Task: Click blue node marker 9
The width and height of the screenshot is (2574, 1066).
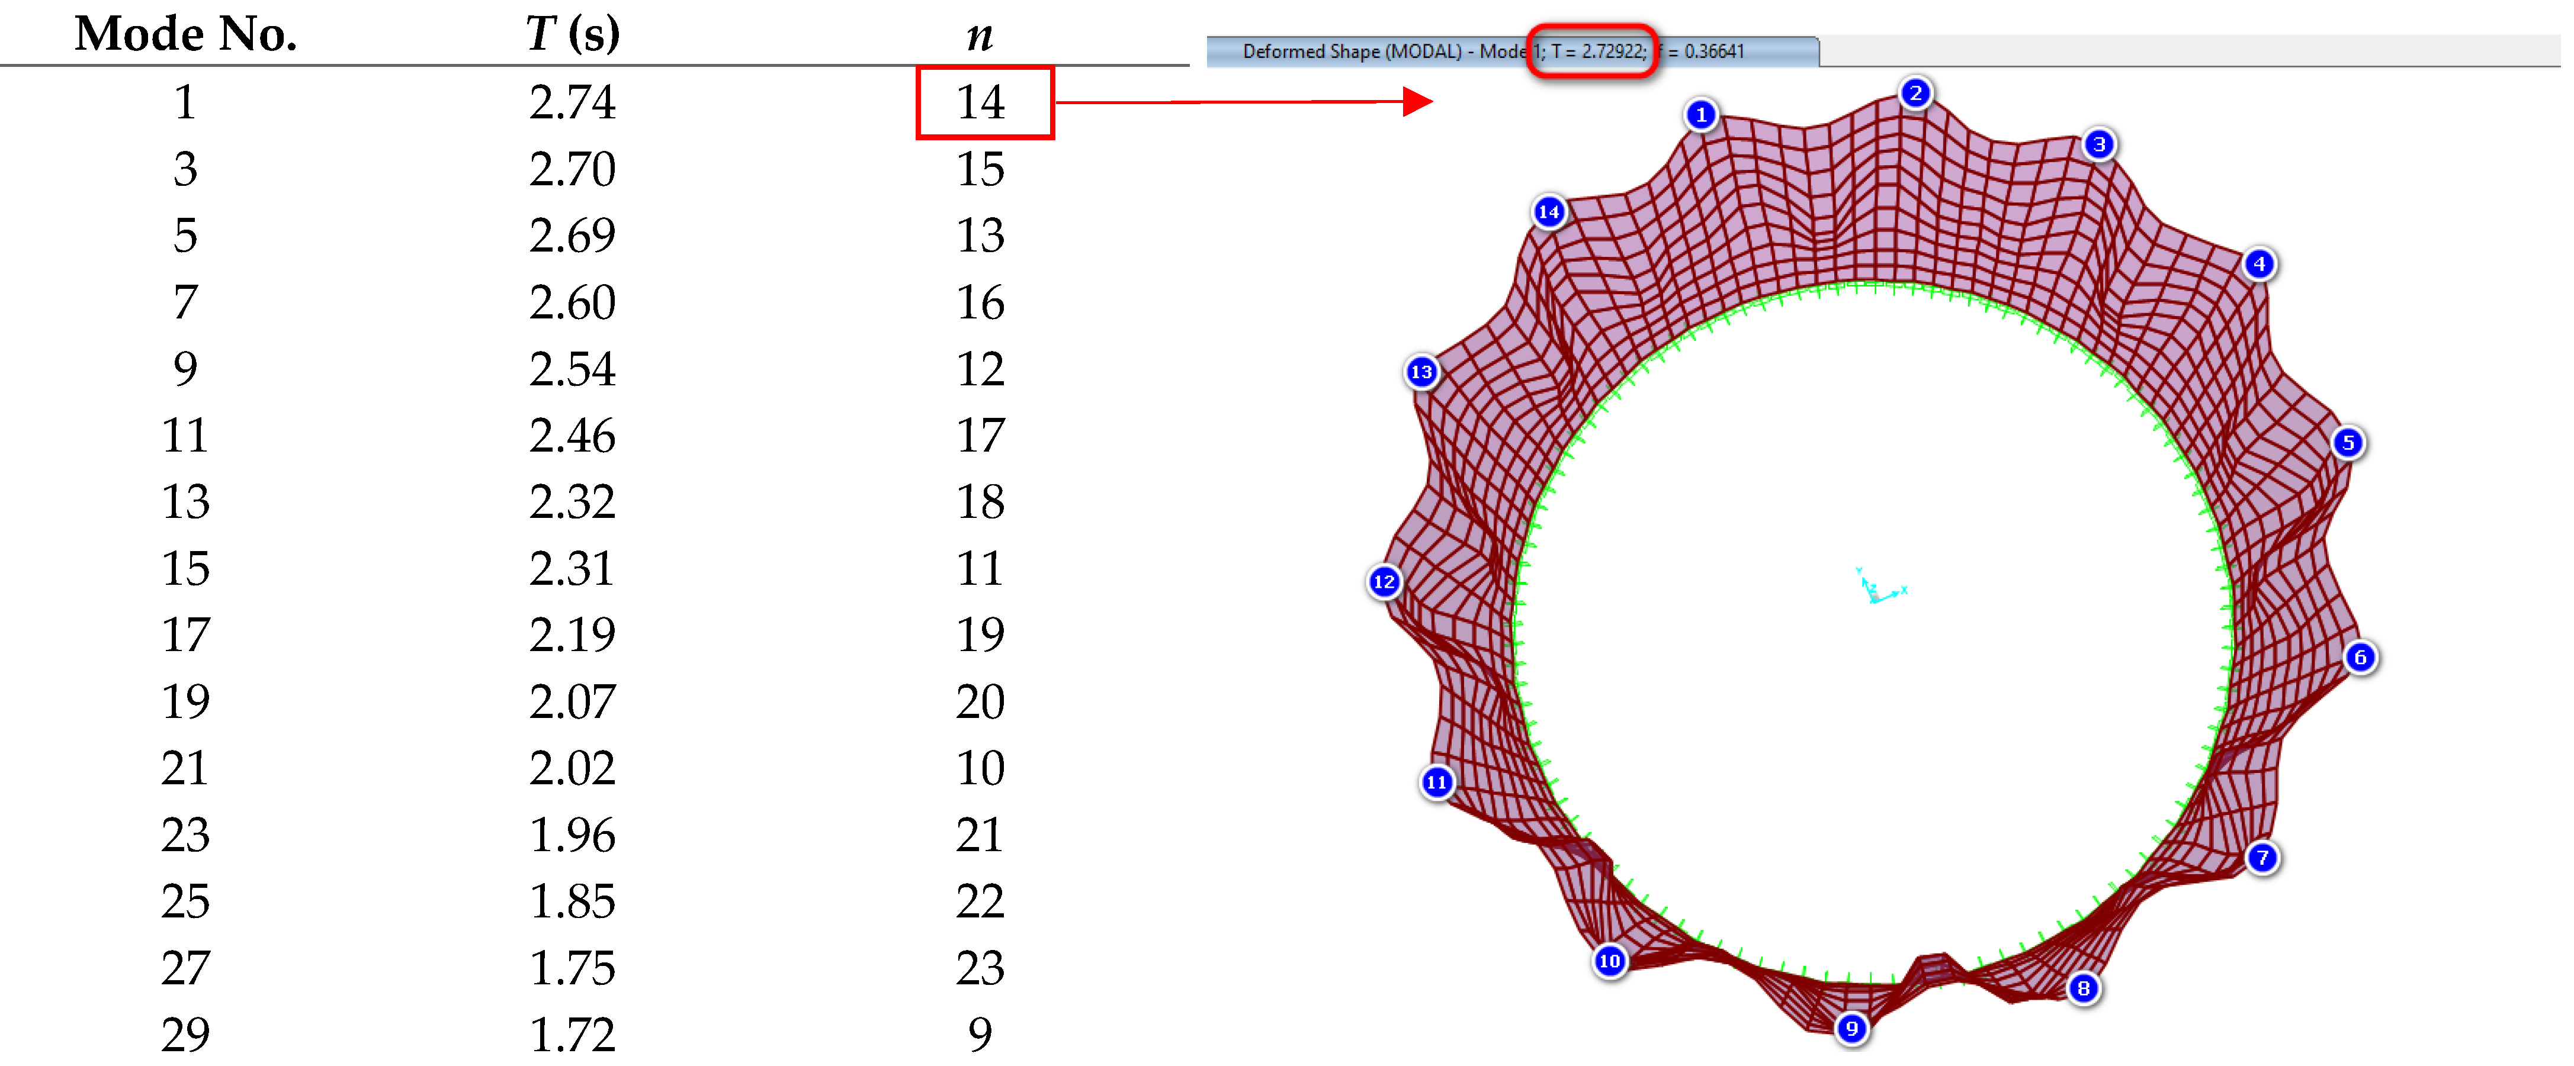Action: pos(1851,1028)
